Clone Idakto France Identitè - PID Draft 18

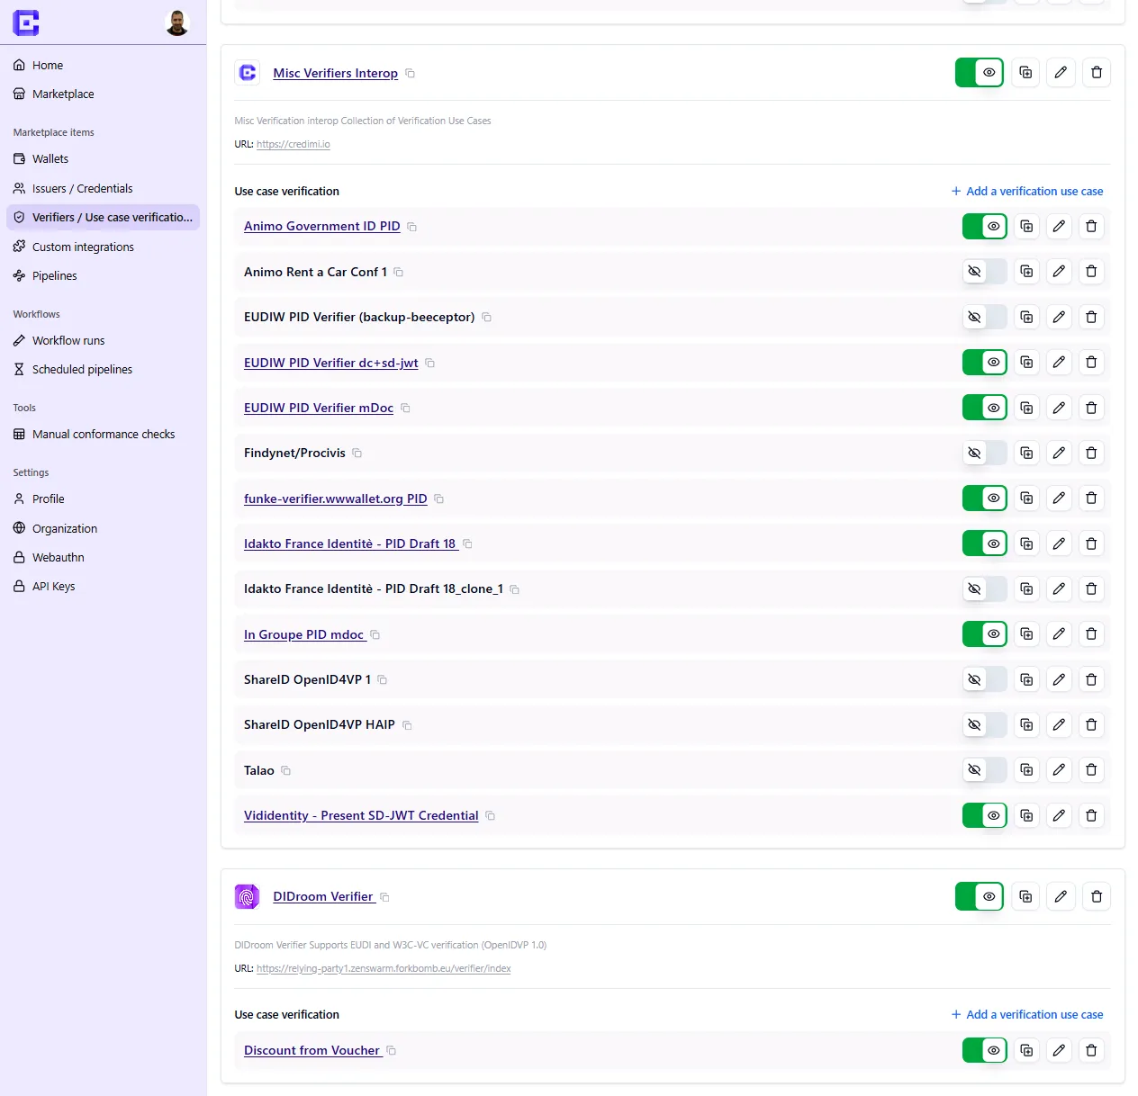1026,544
